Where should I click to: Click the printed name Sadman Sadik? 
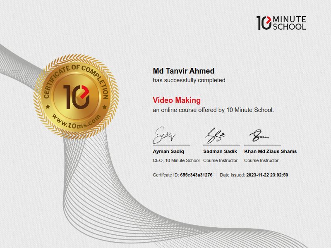(220, 151)
